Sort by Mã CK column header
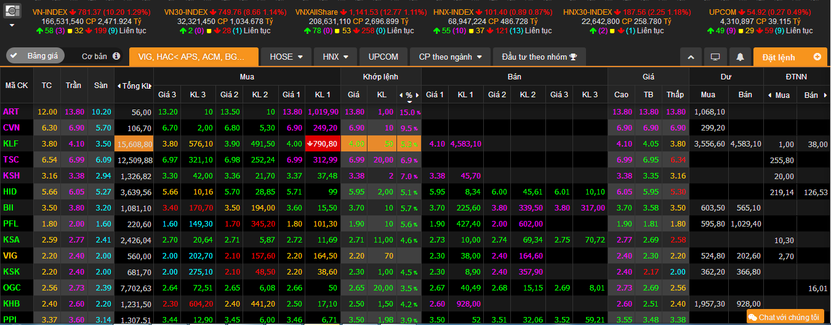The width and height of the screenshot is (831, 325). [x=17, y=86]
